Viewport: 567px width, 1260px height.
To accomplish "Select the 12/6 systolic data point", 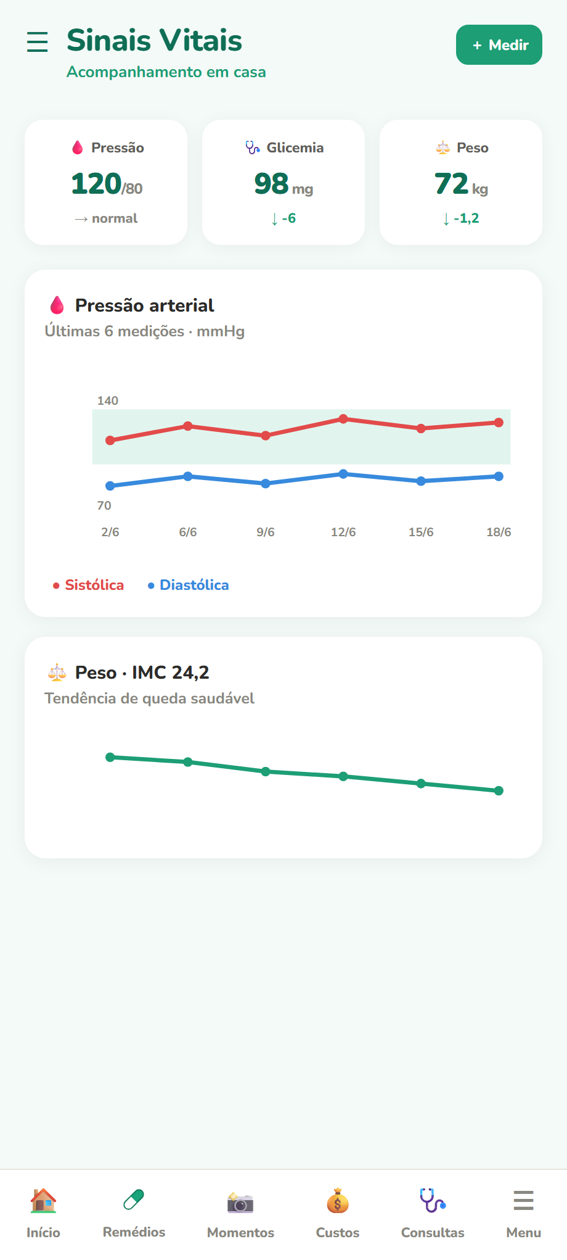I will [343, 419].
